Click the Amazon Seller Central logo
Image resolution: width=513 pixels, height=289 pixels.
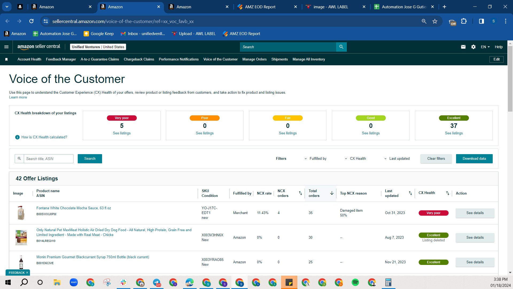pos(39,47)
